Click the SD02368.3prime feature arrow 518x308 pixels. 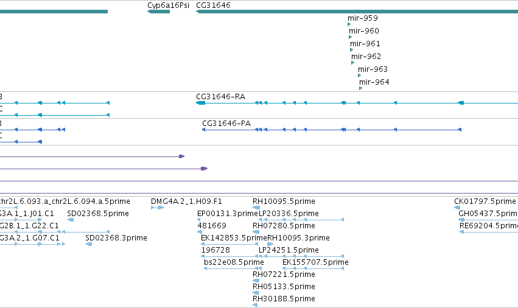(88, 244)
